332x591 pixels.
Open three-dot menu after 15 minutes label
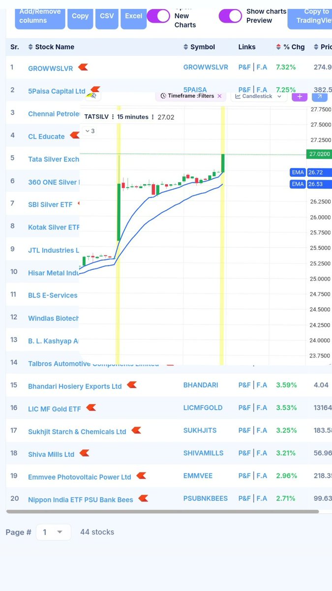[153, 117]
